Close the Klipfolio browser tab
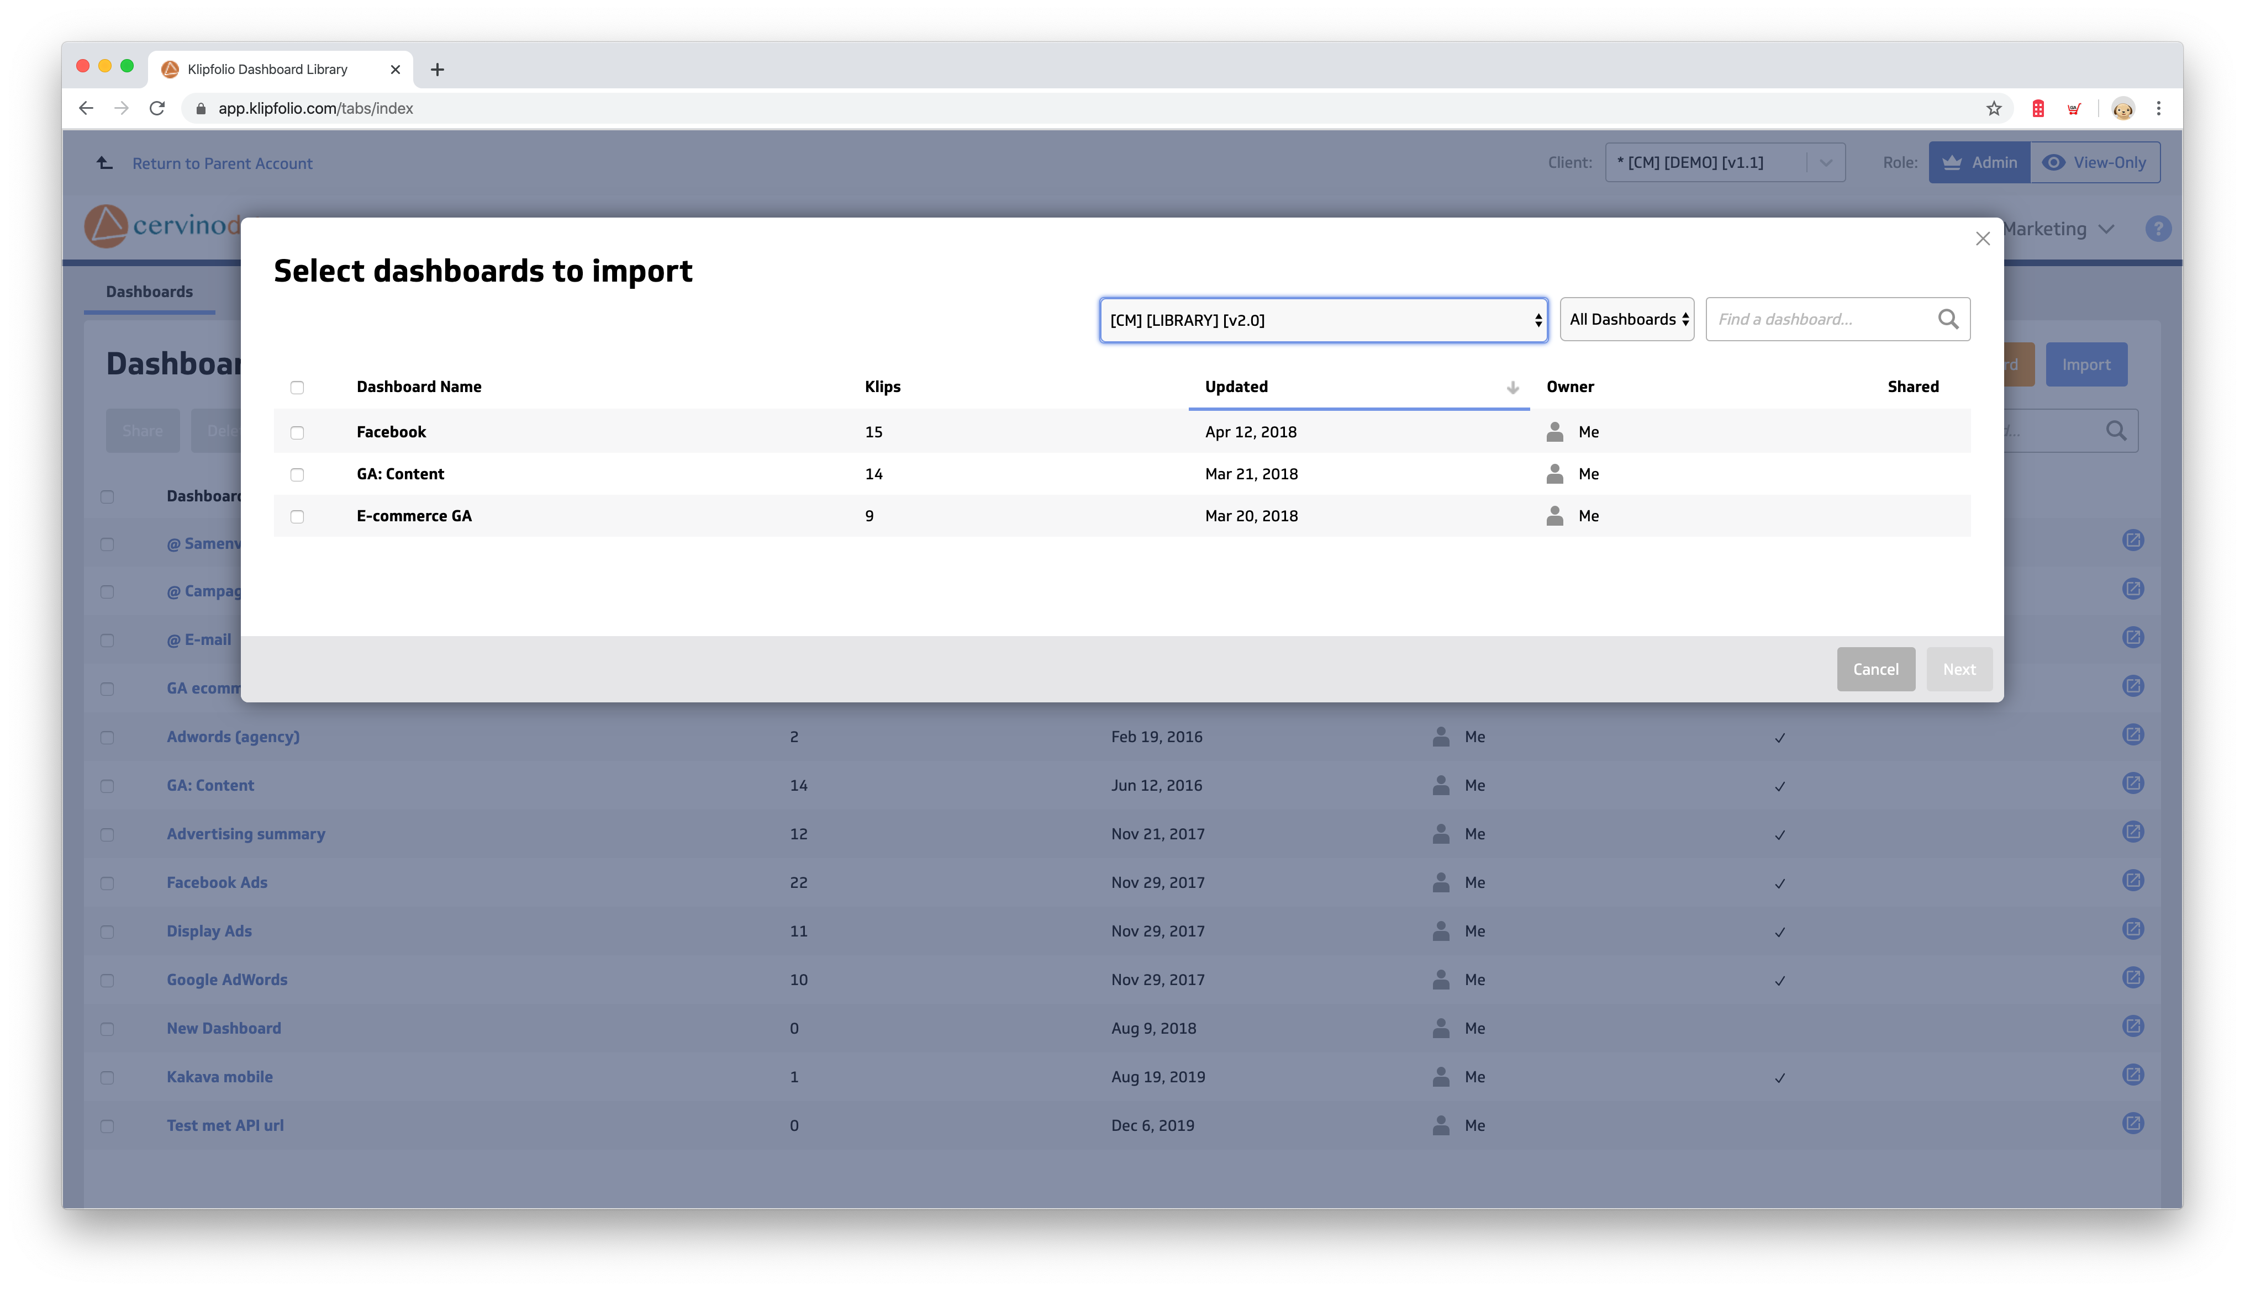 click(x=396, y=69)
